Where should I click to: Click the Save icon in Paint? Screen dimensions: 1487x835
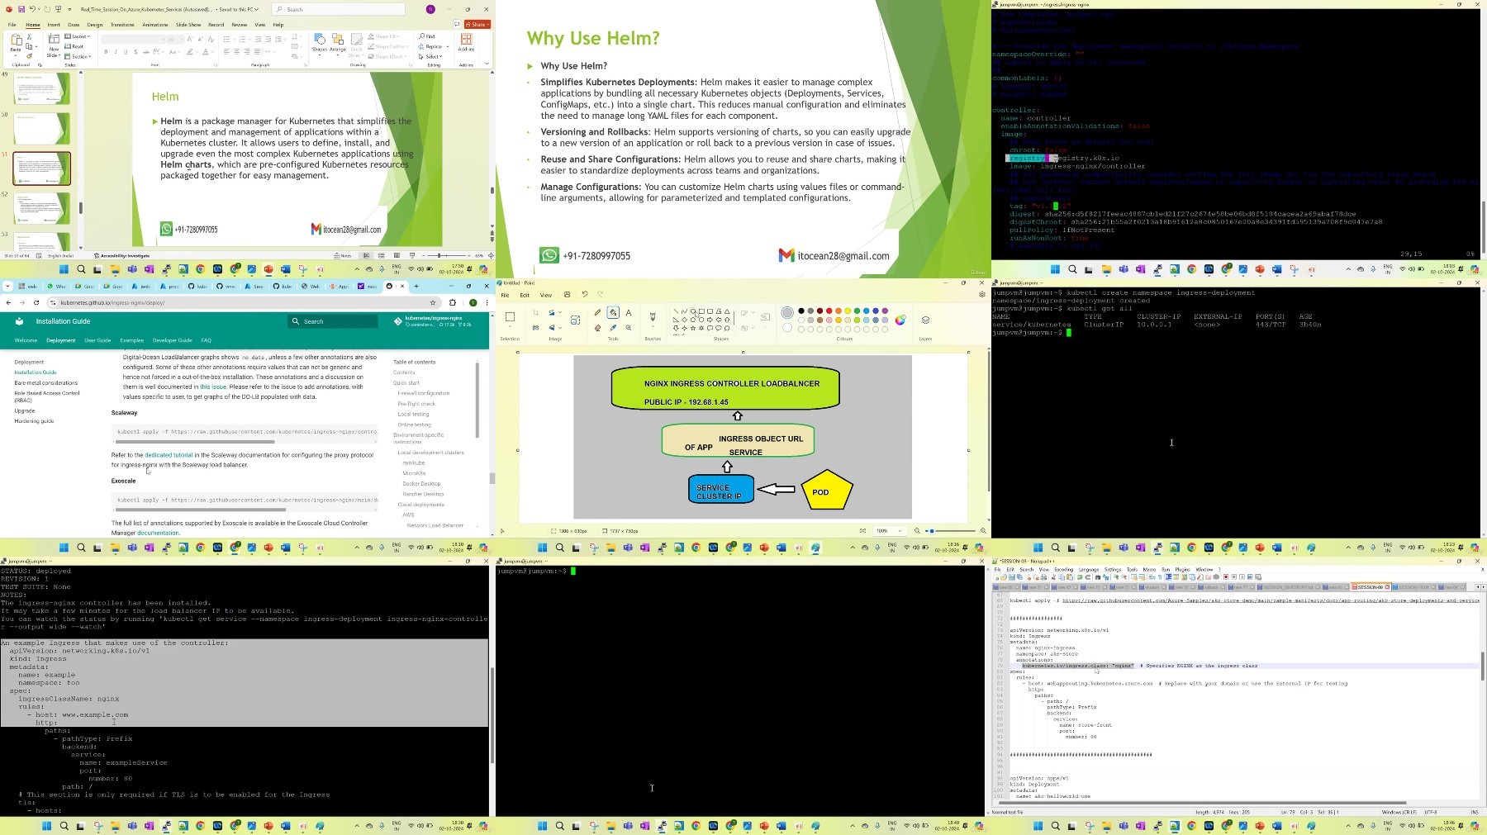567,295
